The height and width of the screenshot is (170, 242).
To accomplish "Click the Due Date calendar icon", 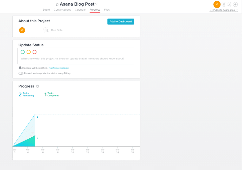I will tap(46, 30).
